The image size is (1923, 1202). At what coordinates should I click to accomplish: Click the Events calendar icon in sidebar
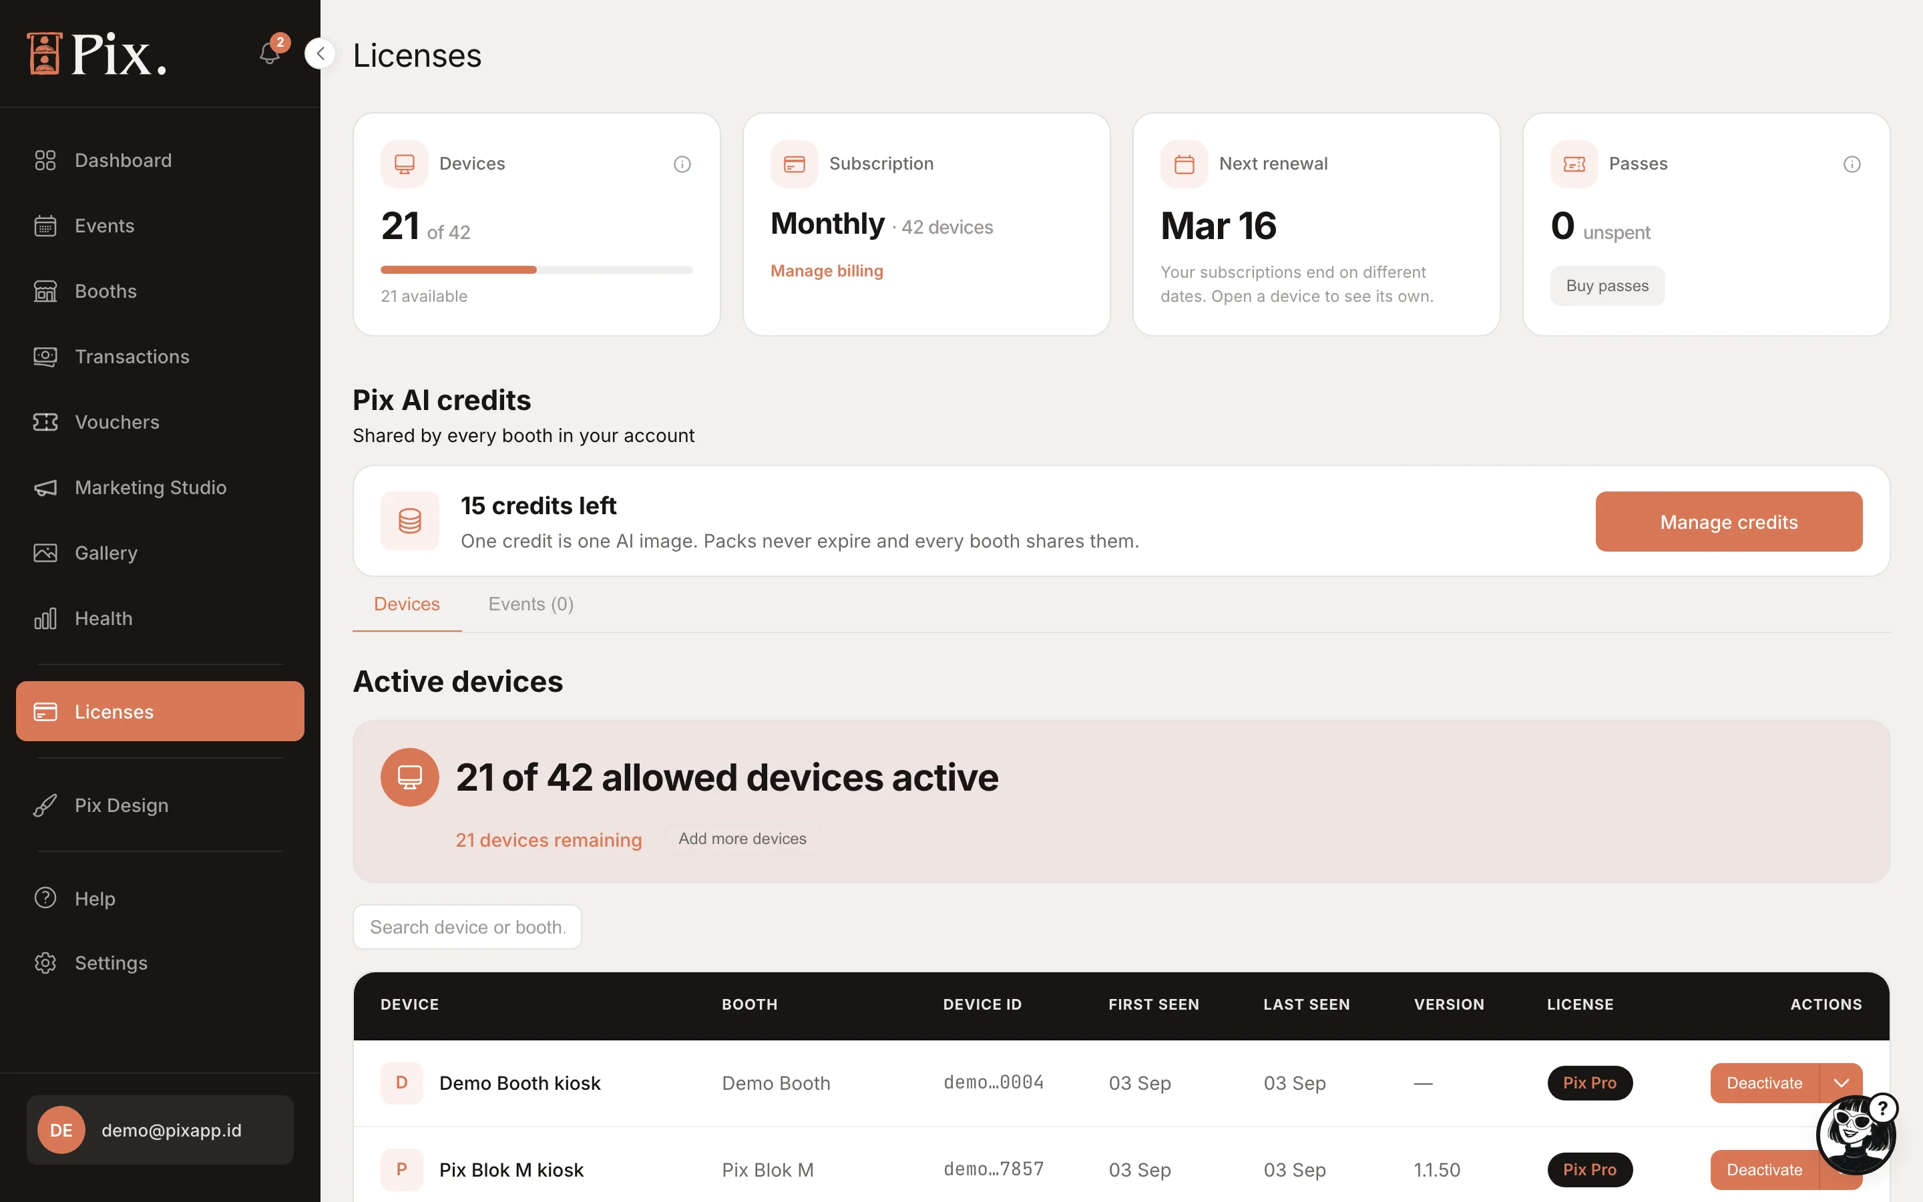pos(45,226)
